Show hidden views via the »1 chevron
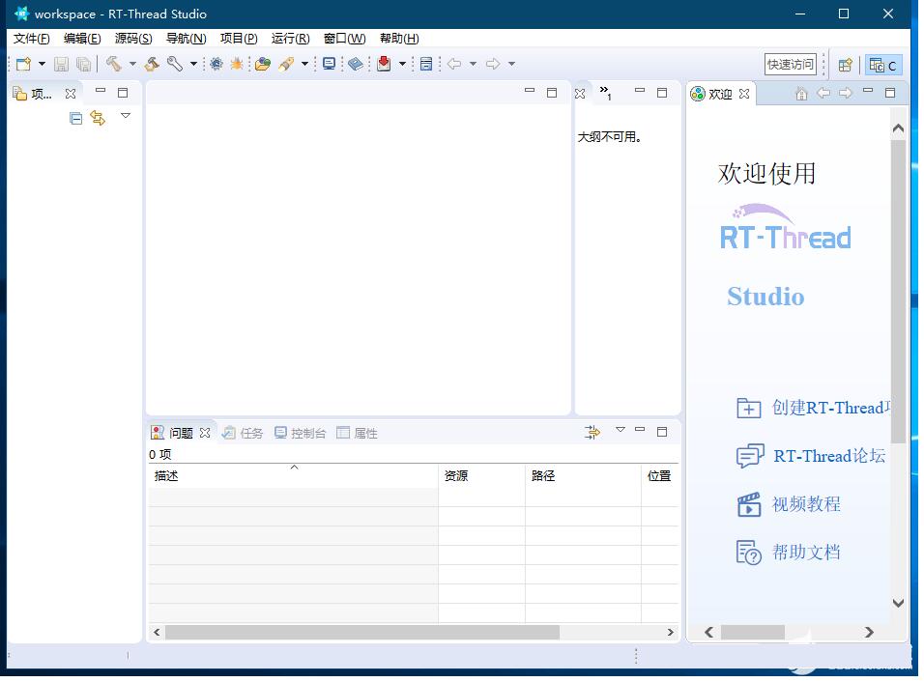Screen dimensions: 924x682 coord(605,93)
